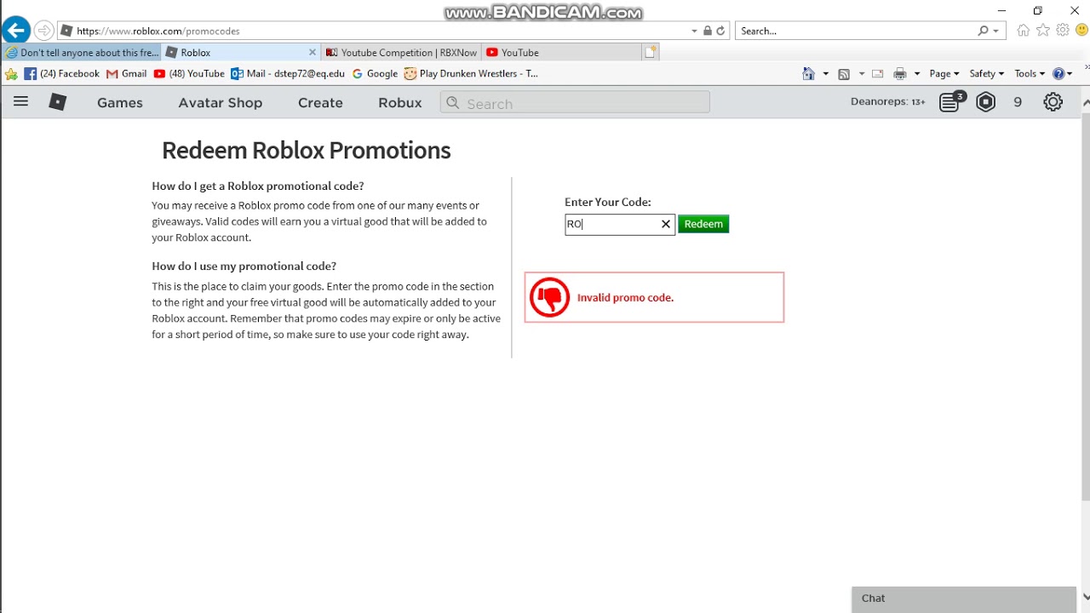Open the Mail - dstep72@eq.edu bookmark

[288, 74]
